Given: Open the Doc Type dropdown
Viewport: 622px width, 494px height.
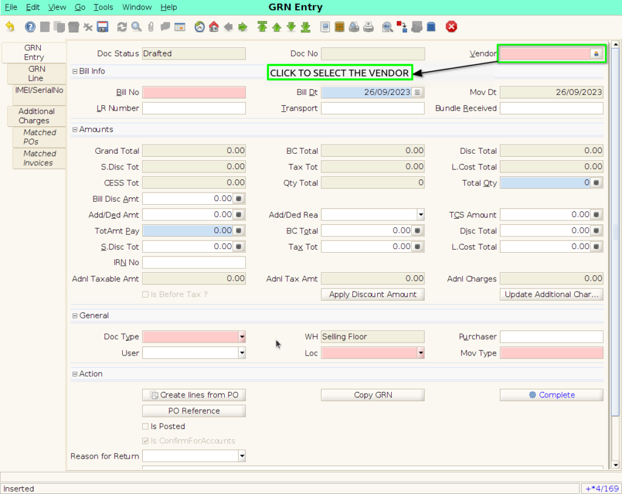Looking at the screenshot, I should point(242,337).
